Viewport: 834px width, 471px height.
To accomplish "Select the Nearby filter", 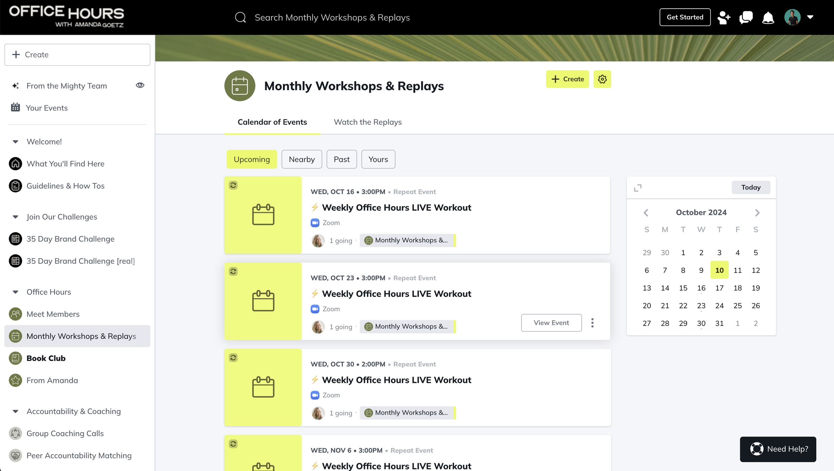I will (x=302, y=159).
